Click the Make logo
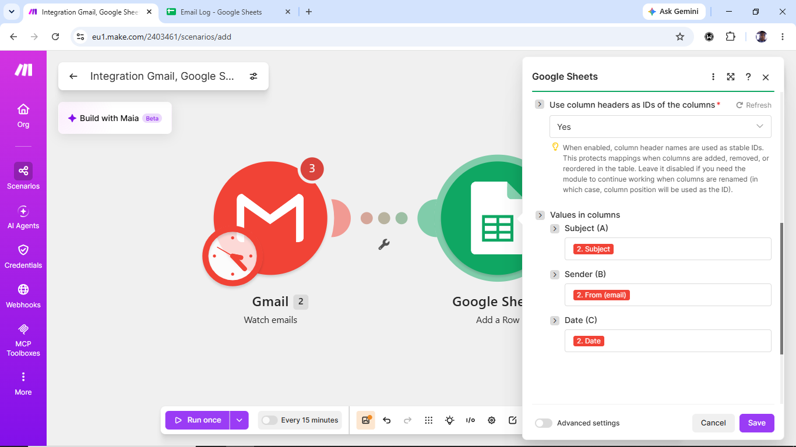The width and height of the screenshot is (796, 447). [x=23, y=70]
